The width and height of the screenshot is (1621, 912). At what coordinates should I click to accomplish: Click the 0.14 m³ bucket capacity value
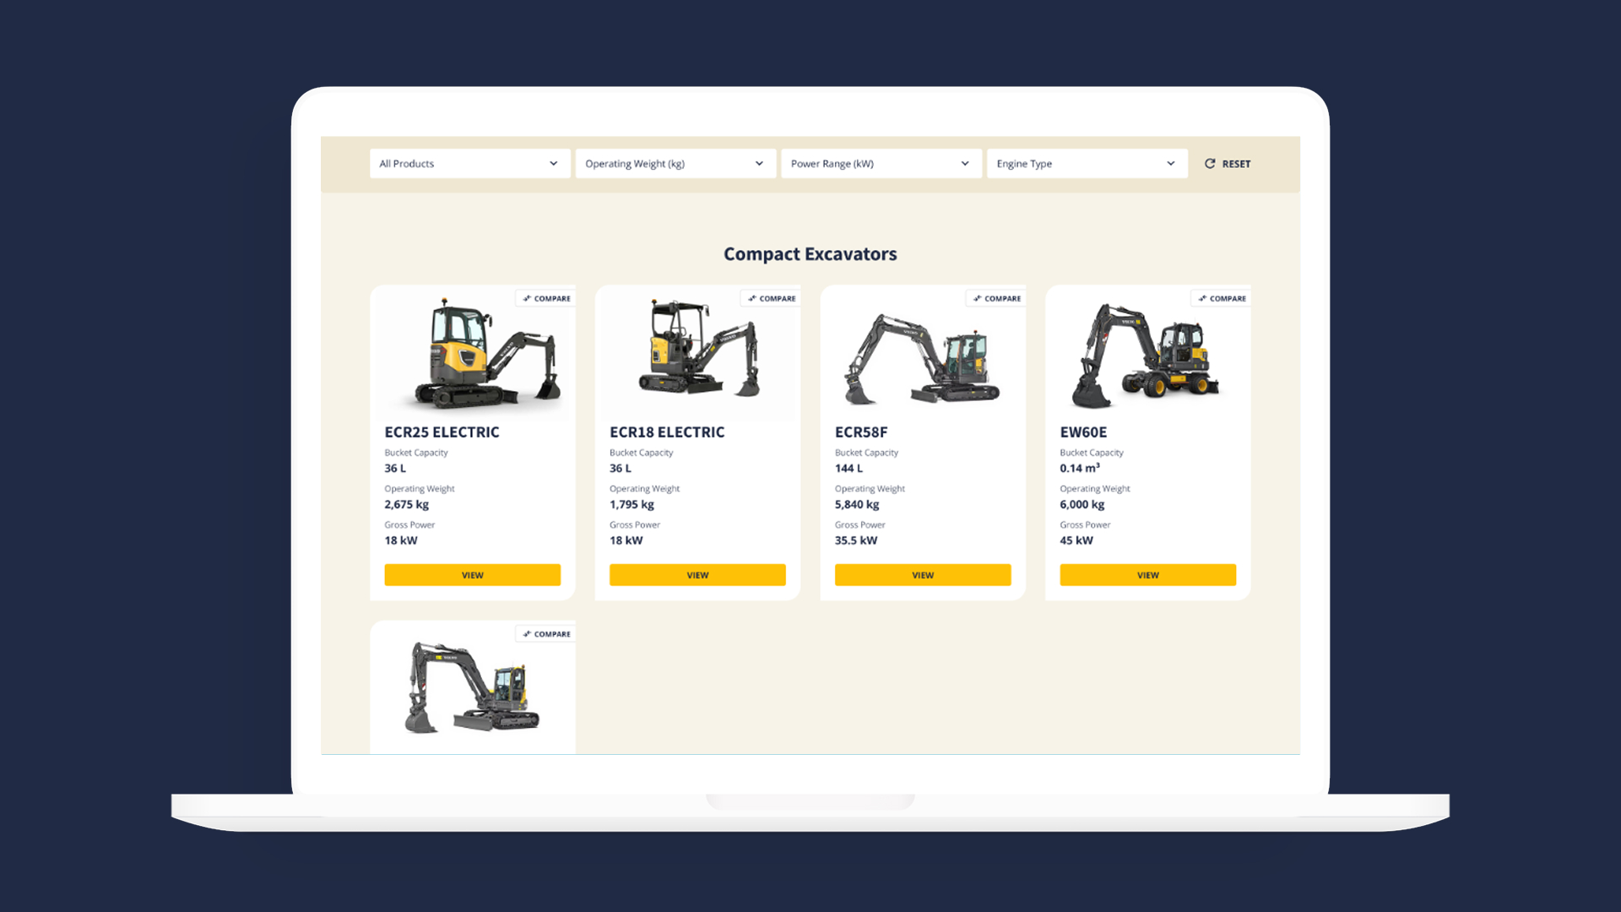(x=1080, y=469)
